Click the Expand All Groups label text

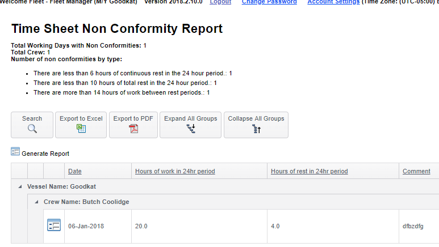pos(191,118)
